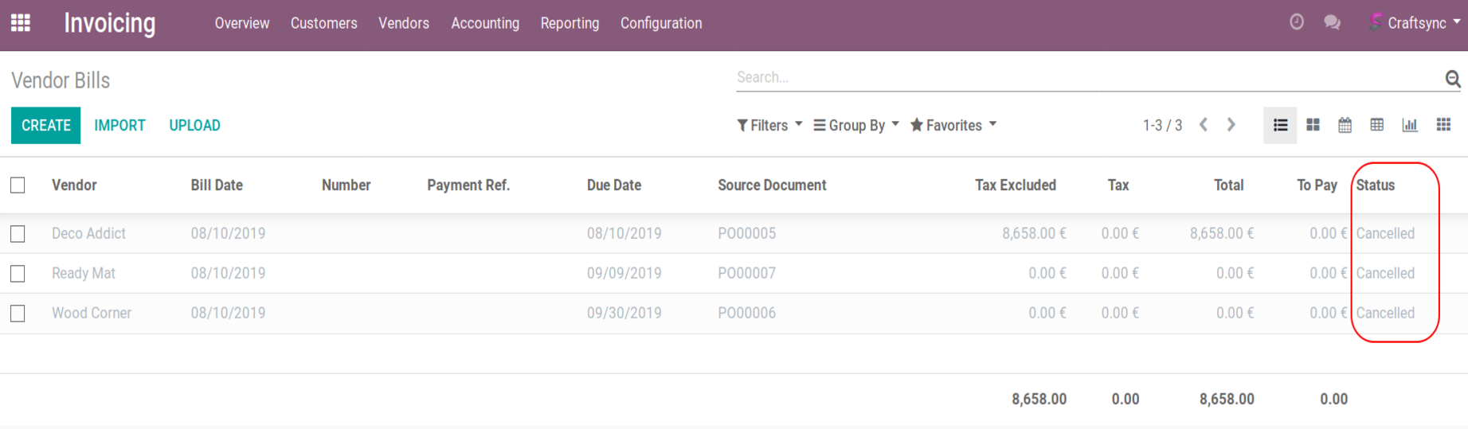The image size is (1468, 429).
Task: Check the Wood Corner row checkbox
Action: coord(18,314)
